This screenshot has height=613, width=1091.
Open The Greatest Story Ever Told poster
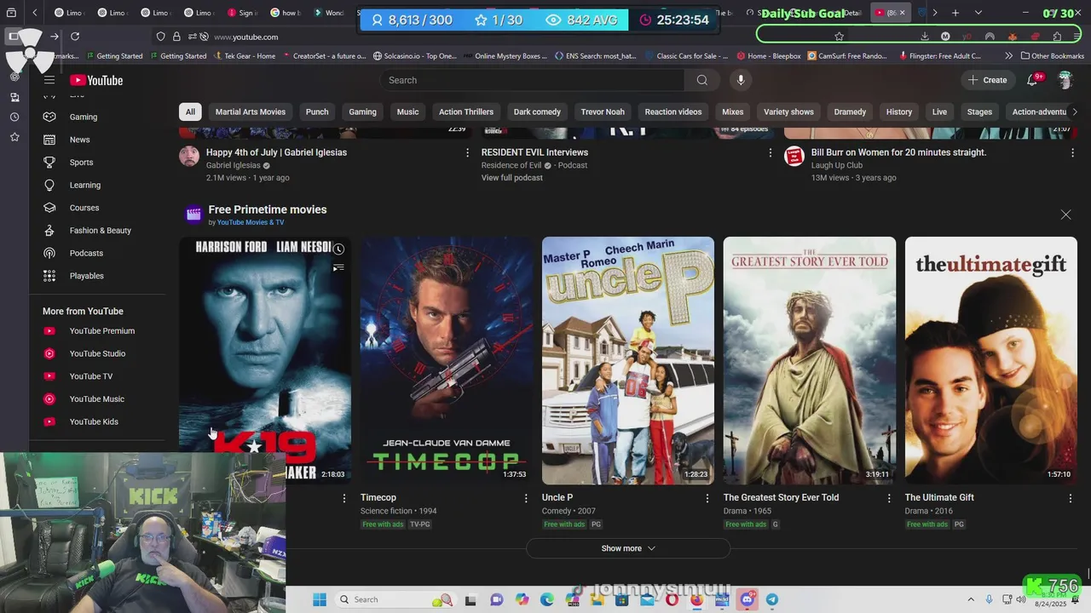(x=810, y=360)
